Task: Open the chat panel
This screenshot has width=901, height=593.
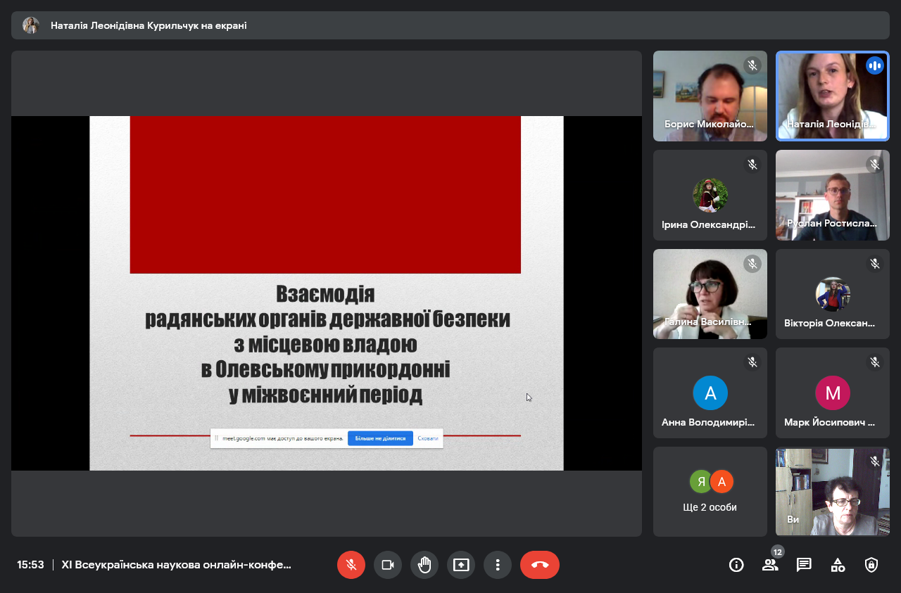Action: (x=804, y=565)
